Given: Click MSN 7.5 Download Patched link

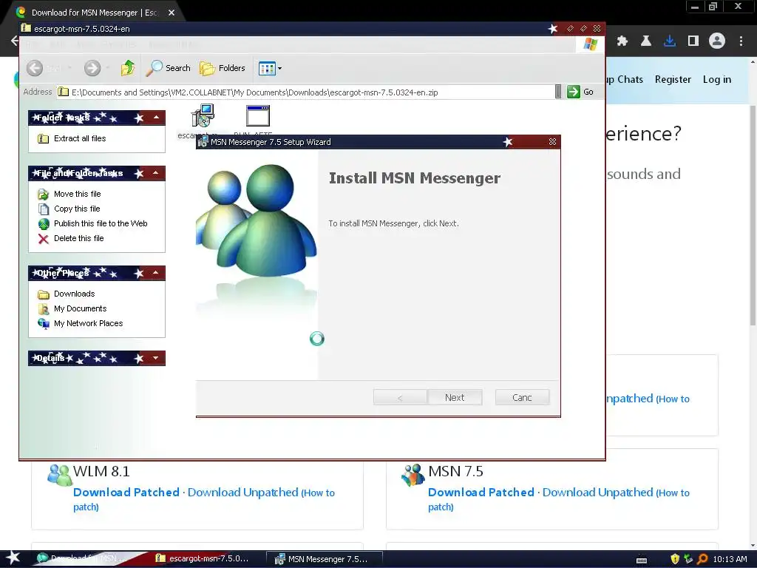Looking at the screenshot, I should pyautogui.click(x=481, y=492).
